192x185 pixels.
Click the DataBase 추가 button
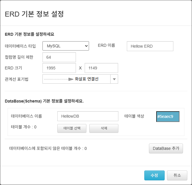(166, 148)
